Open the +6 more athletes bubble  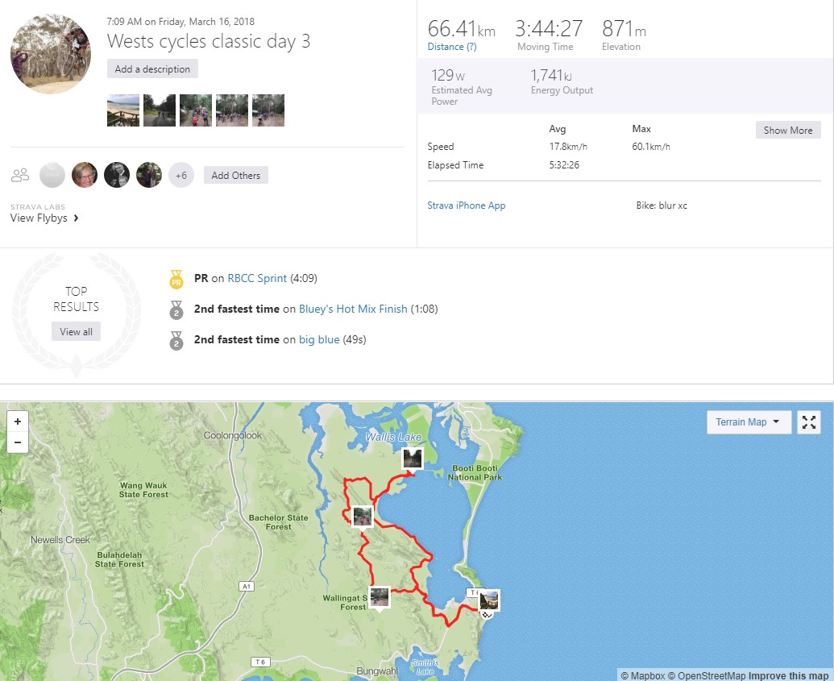pos(181,175)
